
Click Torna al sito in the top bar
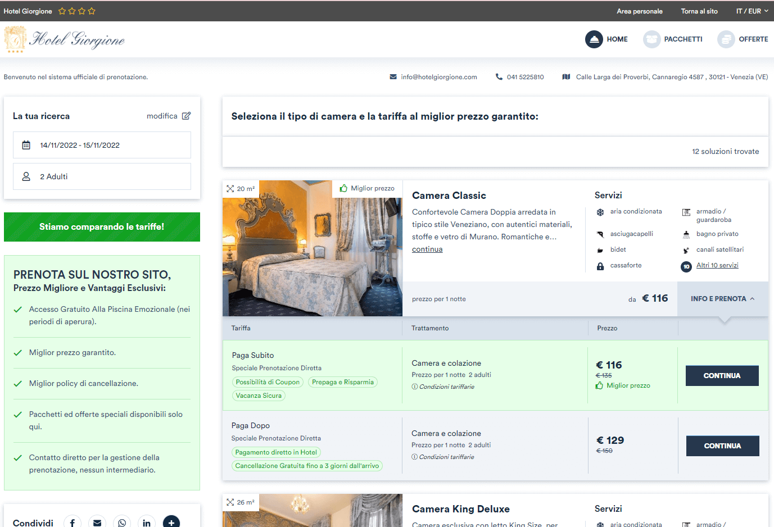pos(699,11)
